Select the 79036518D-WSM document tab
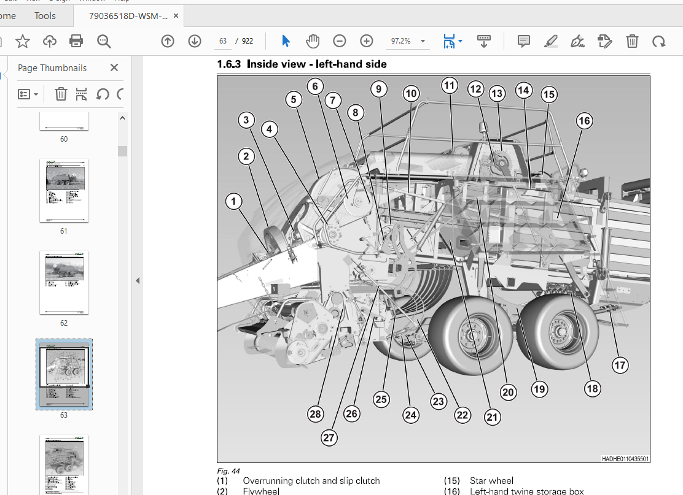Screen dimensions: 683x495 pyautogui.click(x=128, y=16)
